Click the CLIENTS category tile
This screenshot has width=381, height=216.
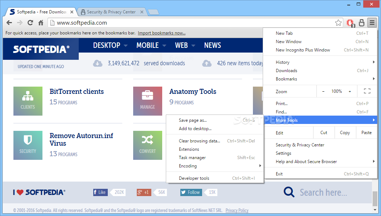(28, 101)
